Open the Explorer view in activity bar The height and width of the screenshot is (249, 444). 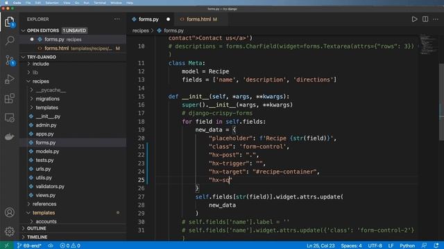9,21
